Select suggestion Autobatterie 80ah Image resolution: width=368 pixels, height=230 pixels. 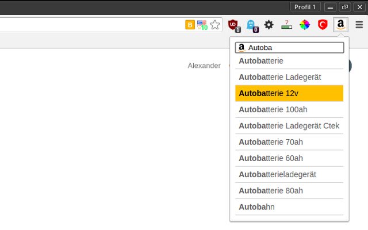tap(289, 190)
